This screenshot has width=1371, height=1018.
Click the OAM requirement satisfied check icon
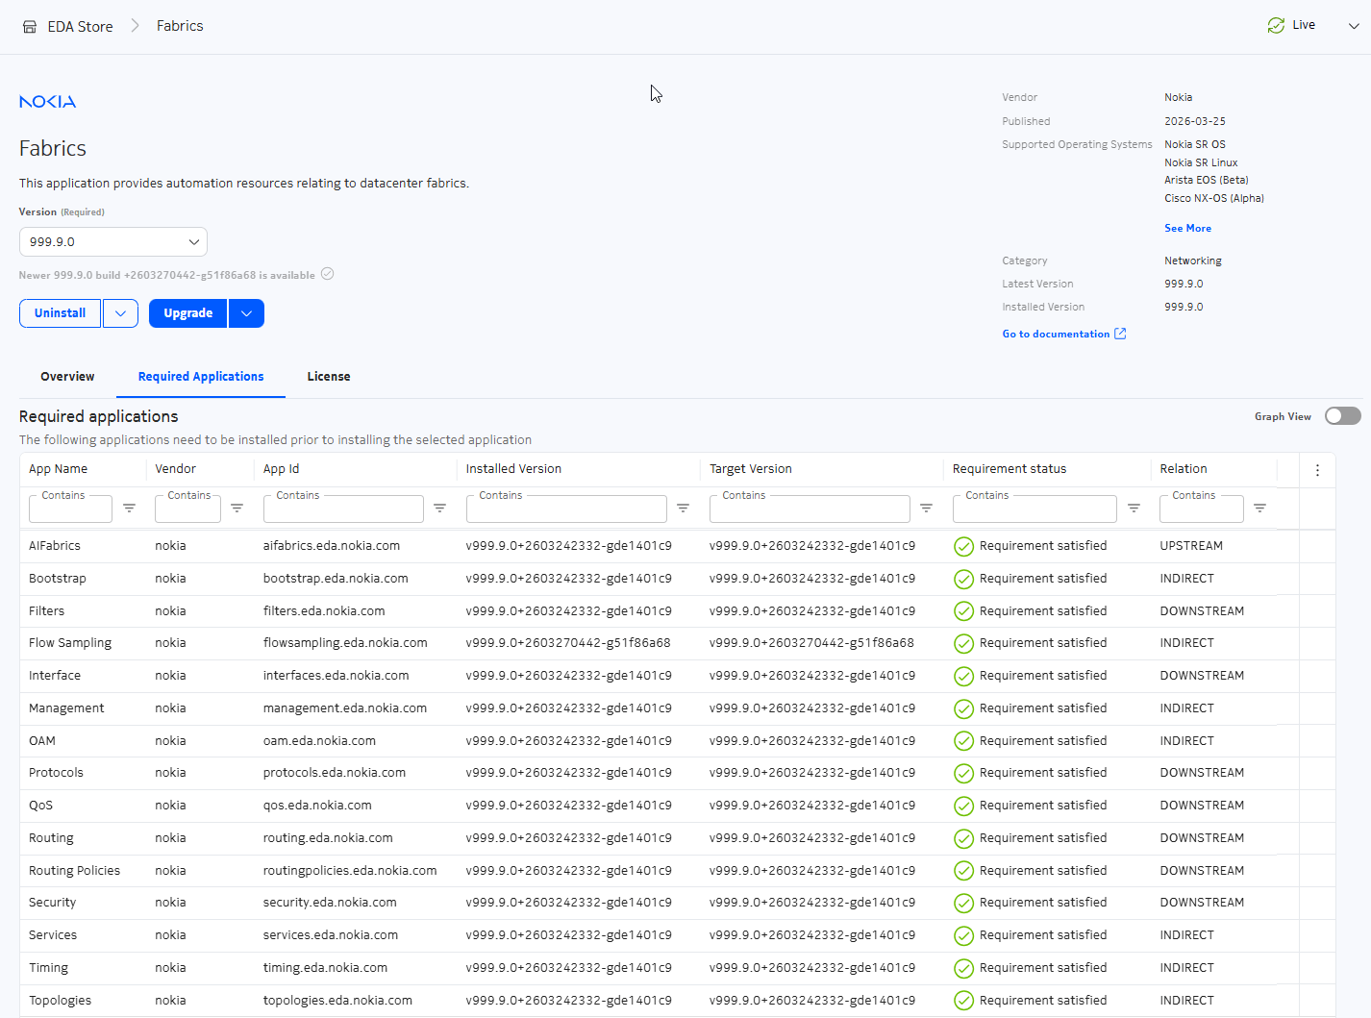pos(963,741)
